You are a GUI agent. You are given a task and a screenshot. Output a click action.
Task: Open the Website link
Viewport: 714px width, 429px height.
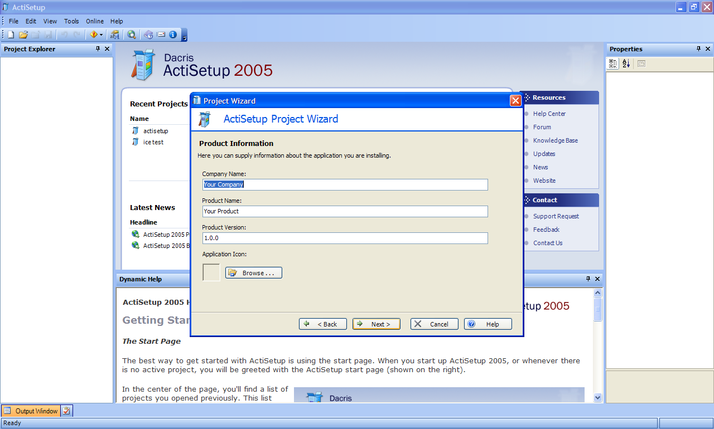pyautogui.click(x=544, y=181)
